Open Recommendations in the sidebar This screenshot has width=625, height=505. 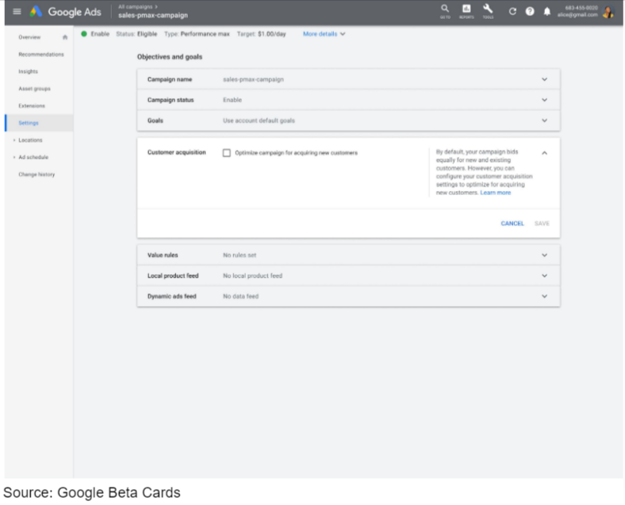point(41,54)
